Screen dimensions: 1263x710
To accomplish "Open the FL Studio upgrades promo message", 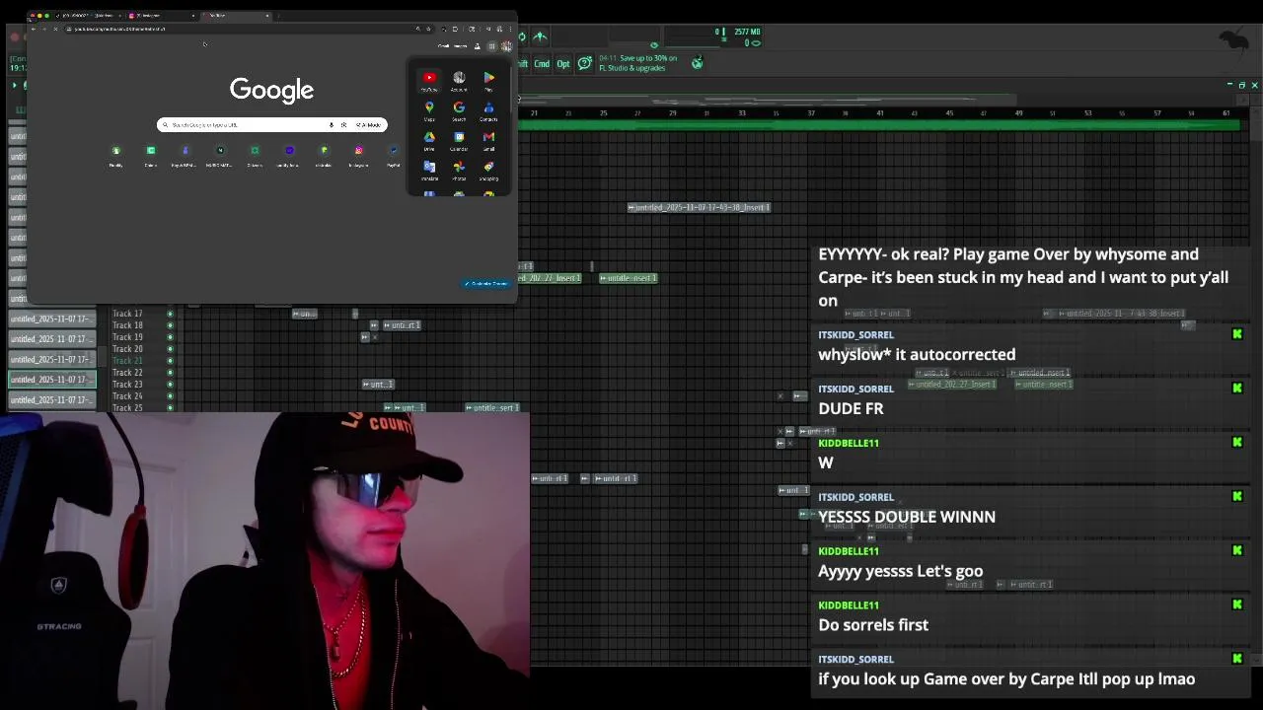I will pyautogui.click(x=637, y=63).
